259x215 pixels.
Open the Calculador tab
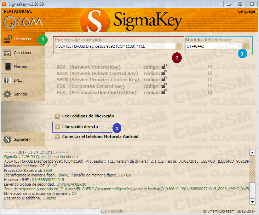pos(23,53)
